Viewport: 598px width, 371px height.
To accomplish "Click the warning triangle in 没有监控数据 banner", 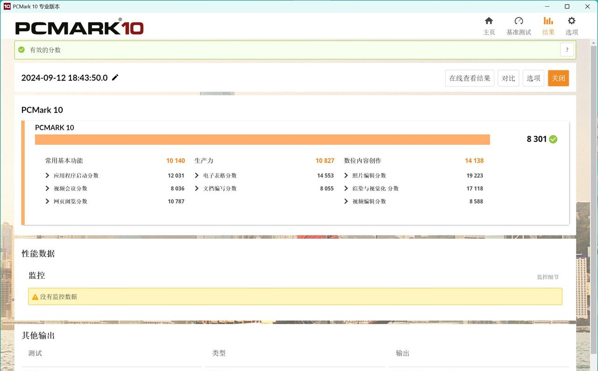I will click(35, 297).
